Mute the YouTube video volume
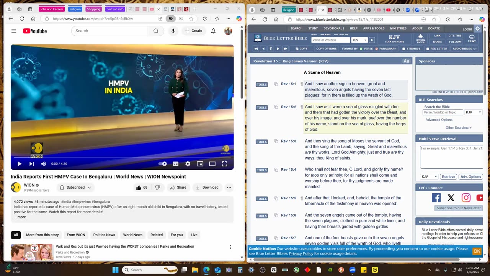The image size is (490, 276). pyautogui.click(x=44, y=164)
